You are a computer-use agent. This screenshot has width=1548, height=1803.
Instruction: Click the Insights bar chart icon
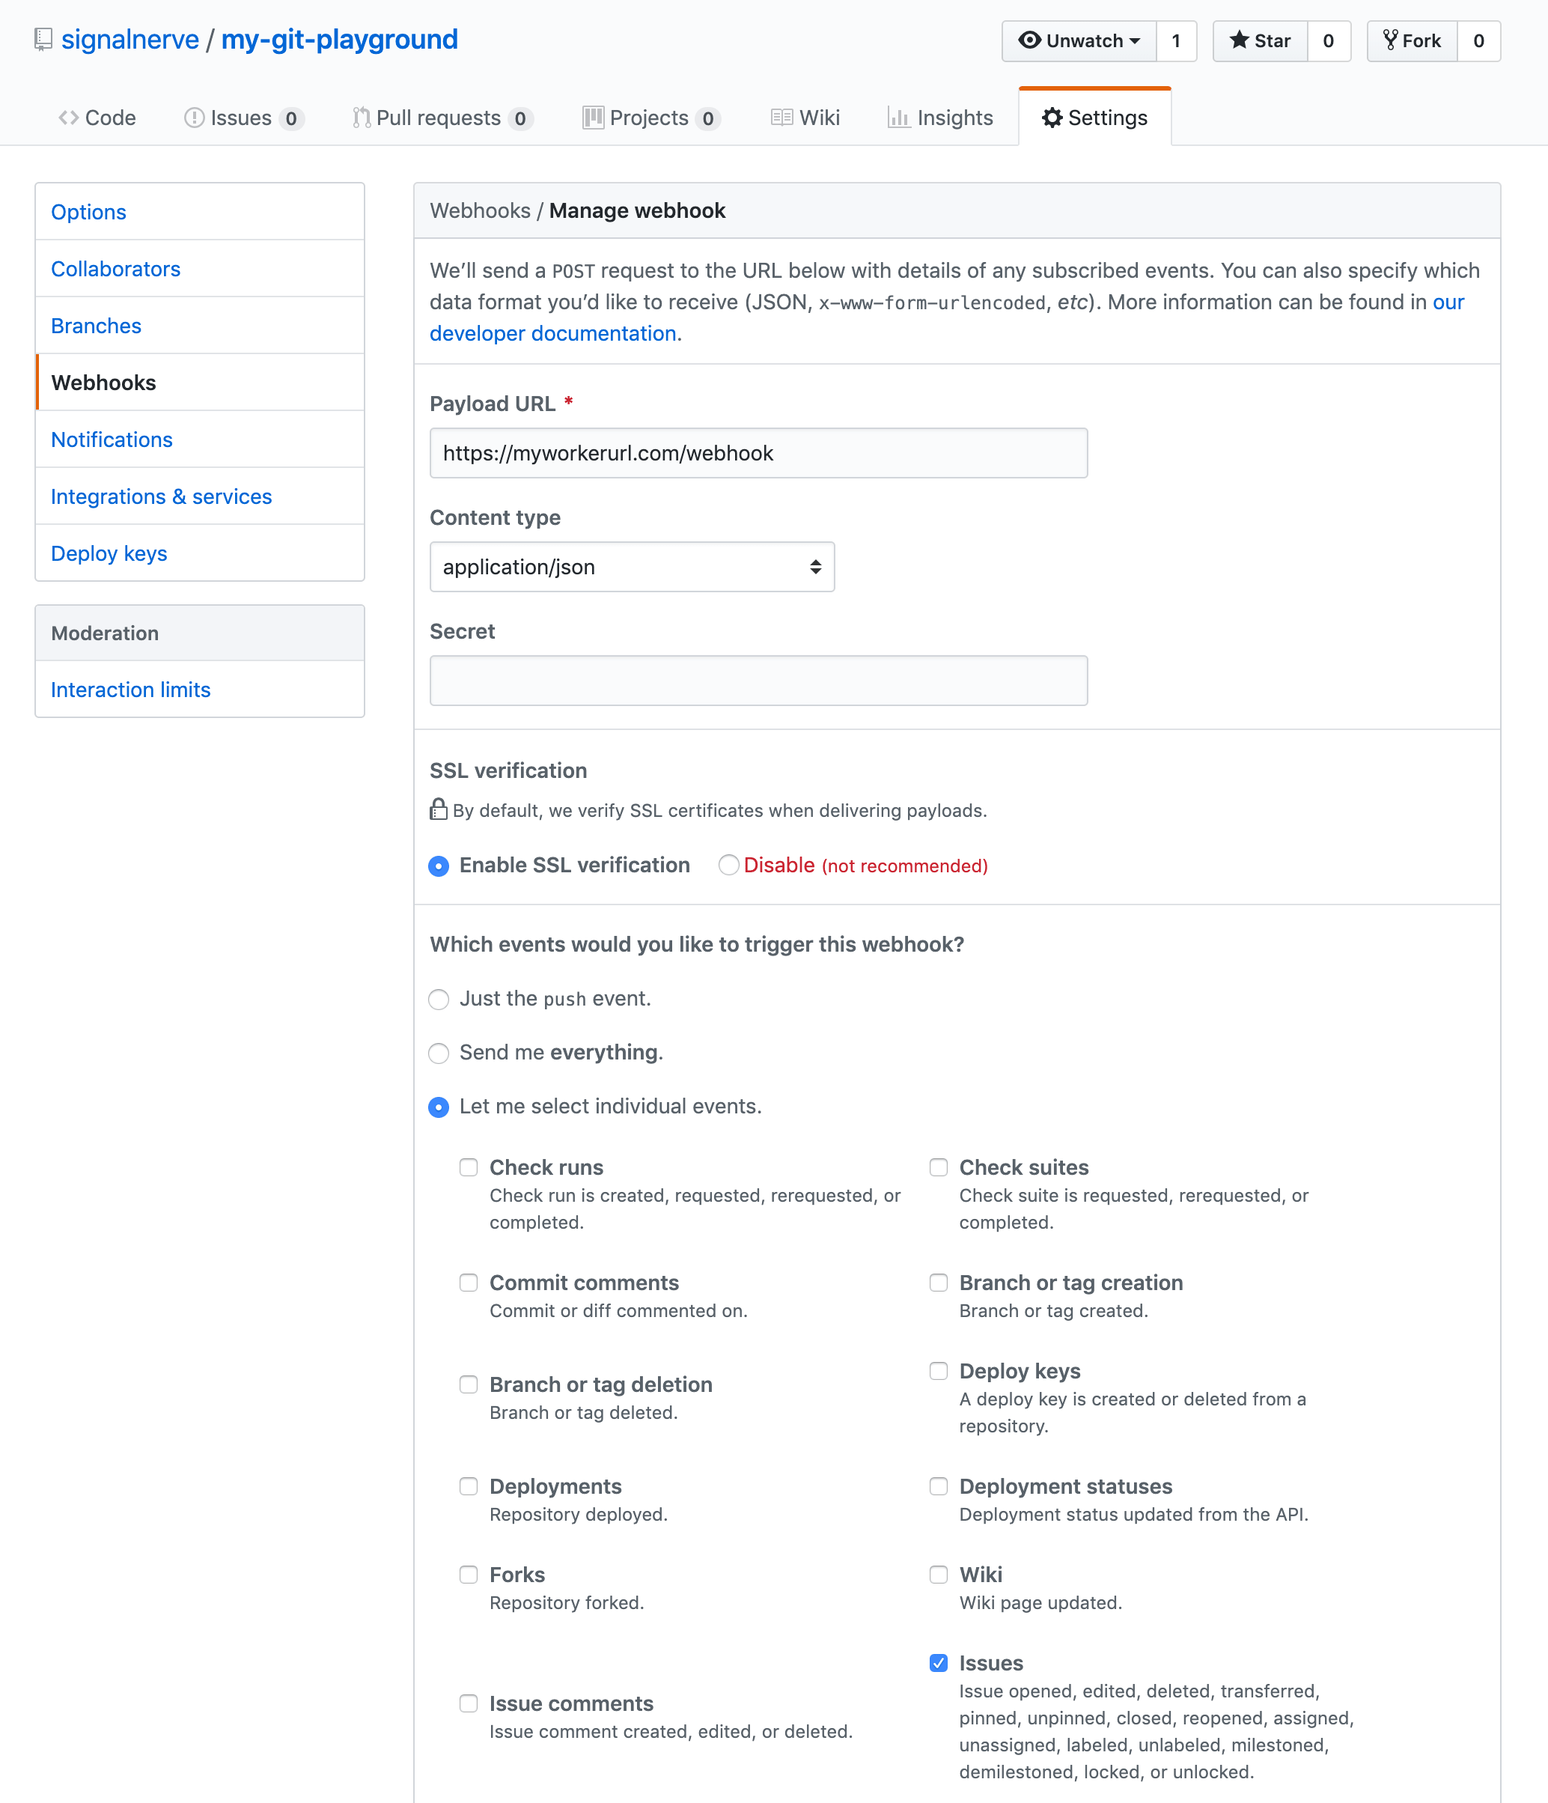click(x=900, y=118)
